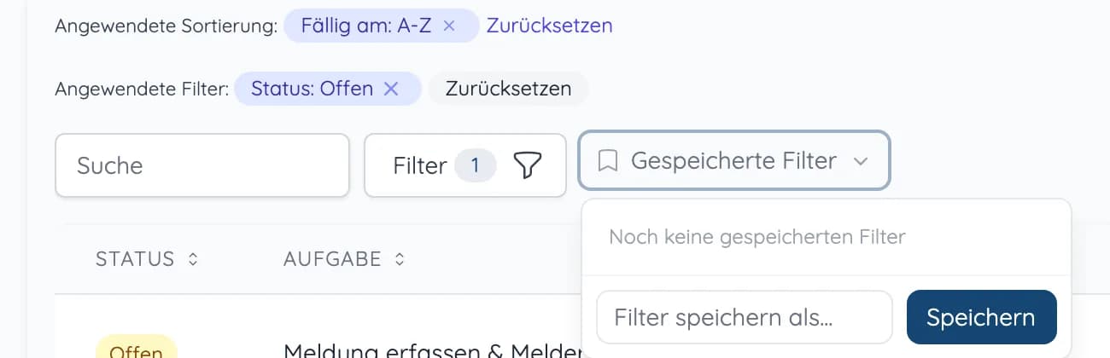Click the filter count badge 1
Image resolution: width=1110 pixels, height=358 pixels.
click(x=476, y=165)
